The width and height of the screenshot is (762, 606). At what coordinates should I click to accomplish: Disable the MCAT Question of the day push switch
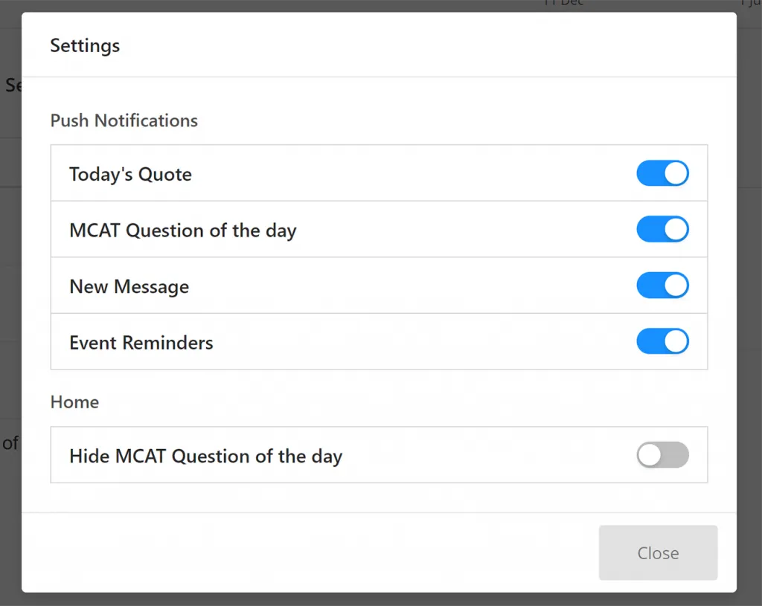(x=662, y=229)
